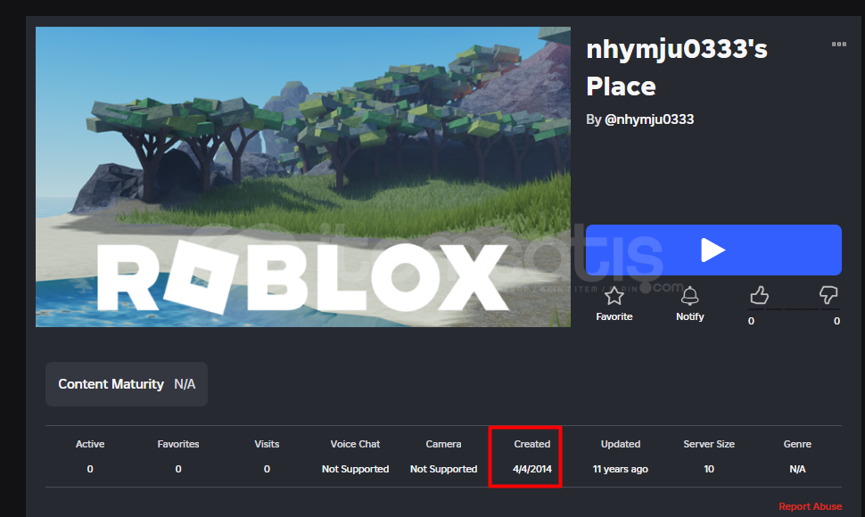Image resolution: width=865 pixels, height=517 pixels.
Task: Click the like/dislike vote ratio bar
Action: pyautogui.click(x=794, y=310)
